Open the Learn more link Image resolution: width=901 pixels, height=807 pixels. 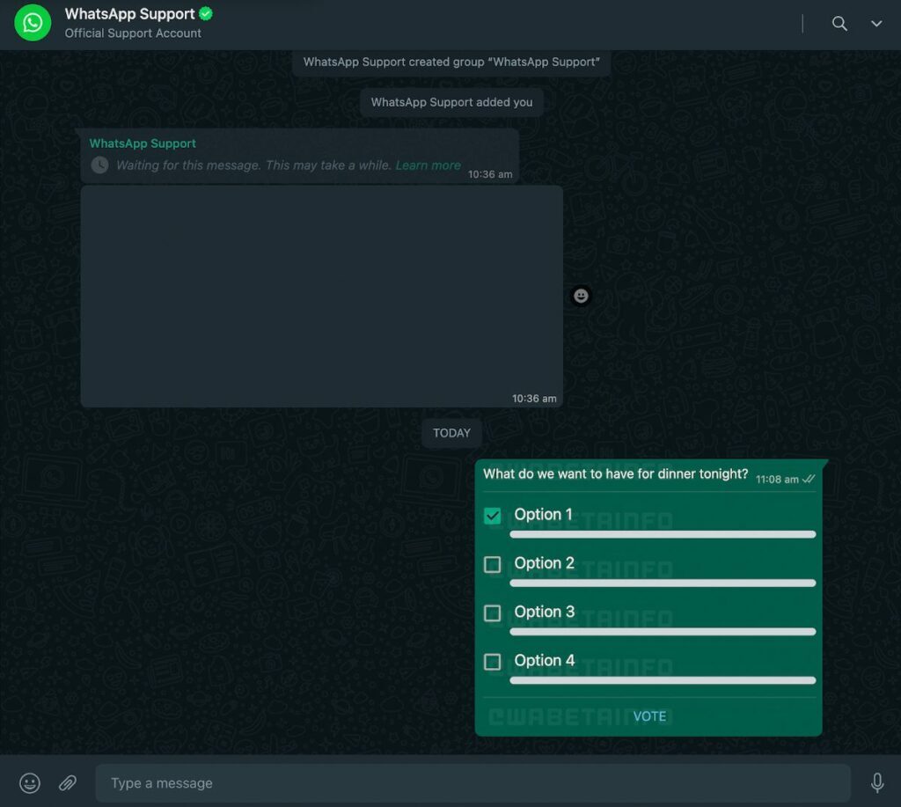(x=428, y=165)
